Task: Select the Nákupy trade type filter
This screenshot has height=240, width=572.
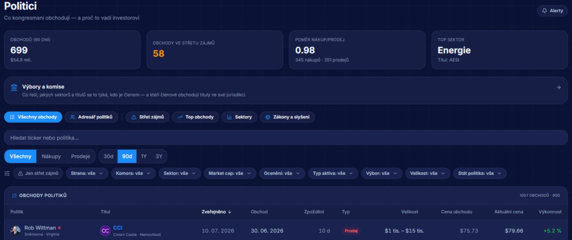Action: (x=51, y=156)
